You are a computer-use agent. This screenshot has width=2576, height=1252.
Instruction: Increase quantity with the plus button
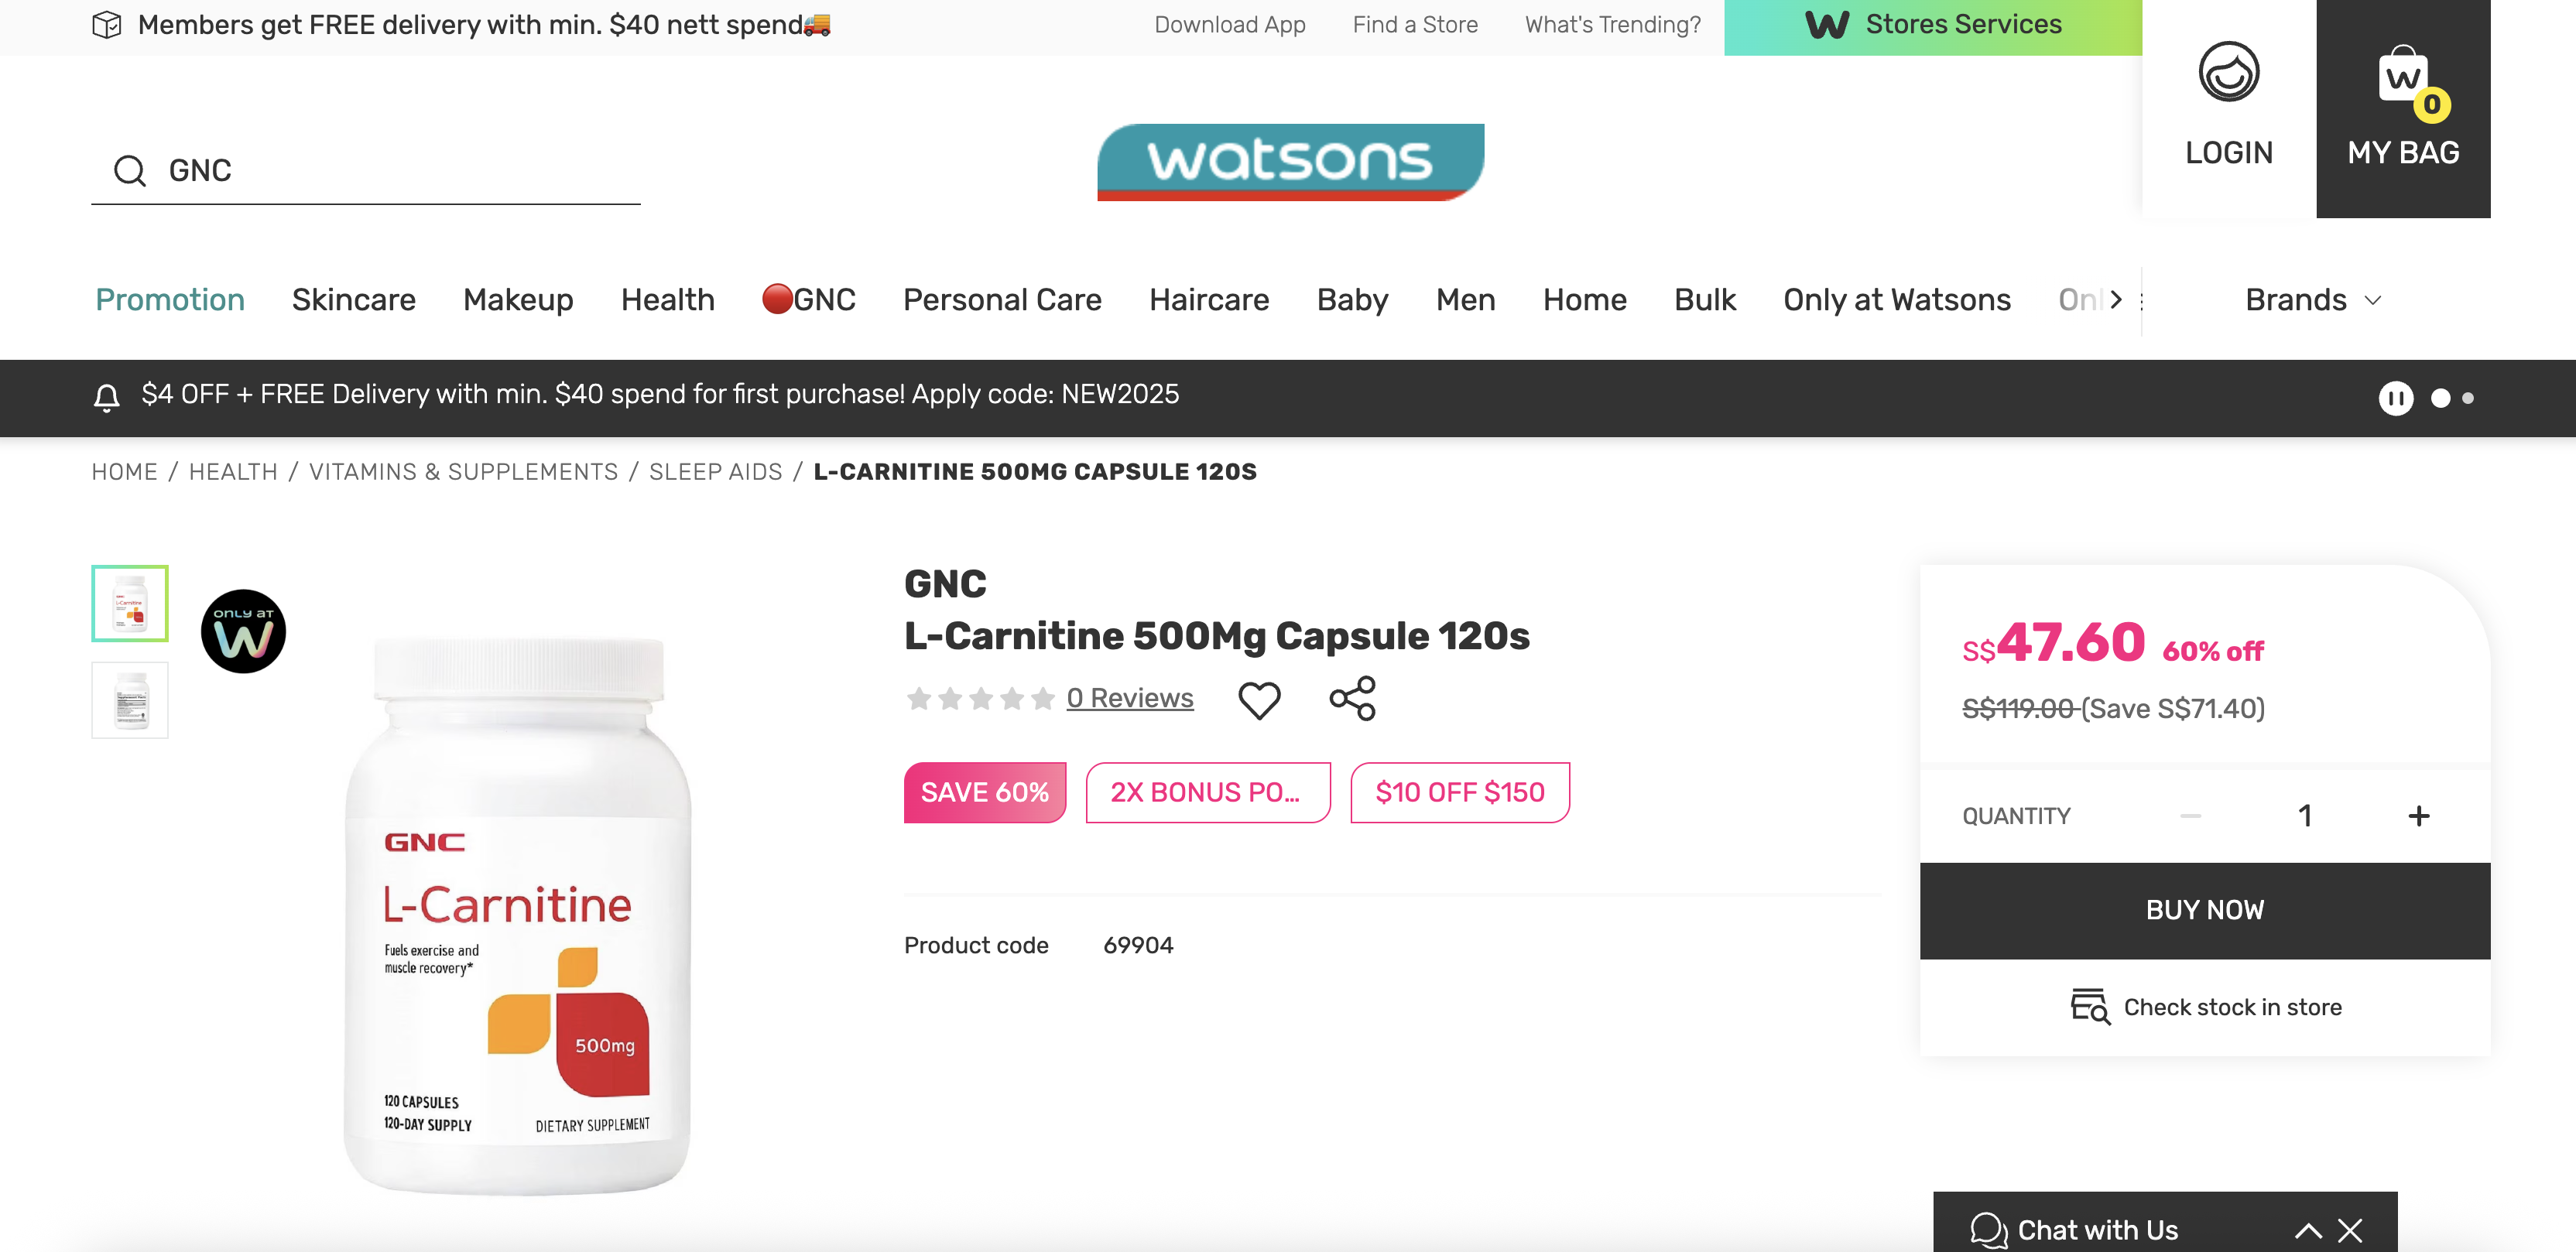pyautogui.click(x=2418, y=816)
